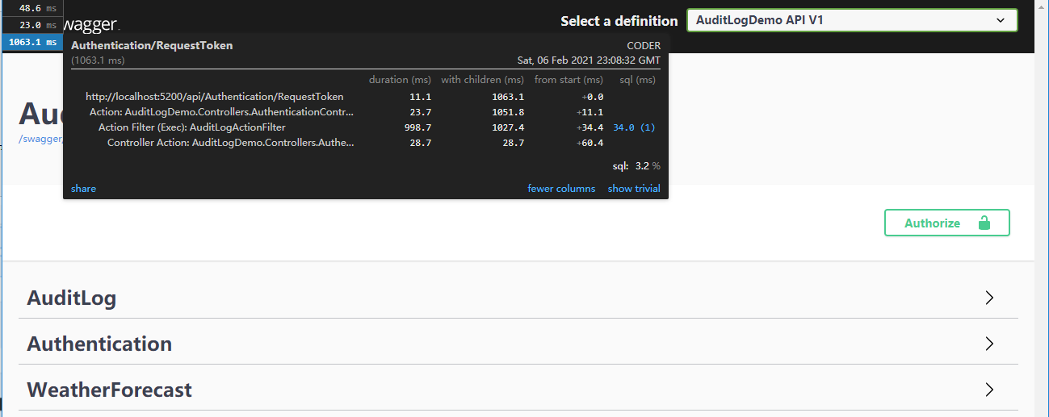1049x417 pixels.
Task: Select the 48.6 ms profiler result
Action: (x=32, y=6)
